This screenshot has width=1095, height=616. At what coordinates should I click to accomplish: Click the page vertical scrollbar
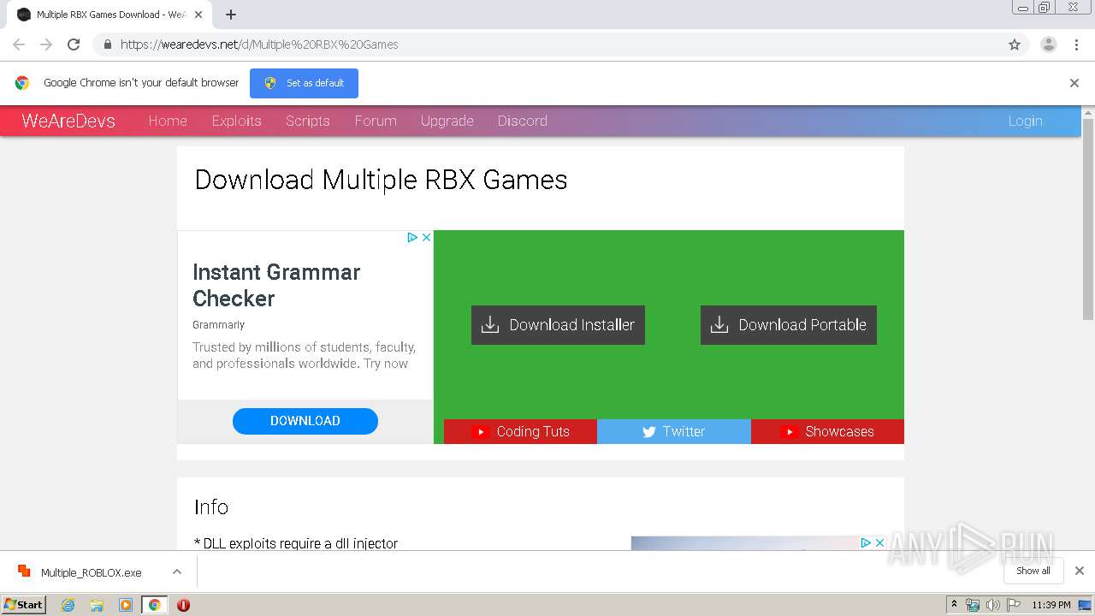(1088, 218)
